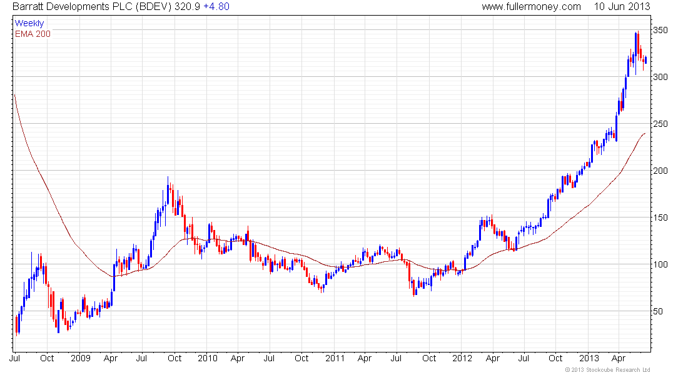Click the 100 y-axis label

coord(660,264)
